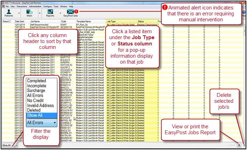Open the Window menu
Viewport: 247px width, 150px height.
click(x=63, y=7)
